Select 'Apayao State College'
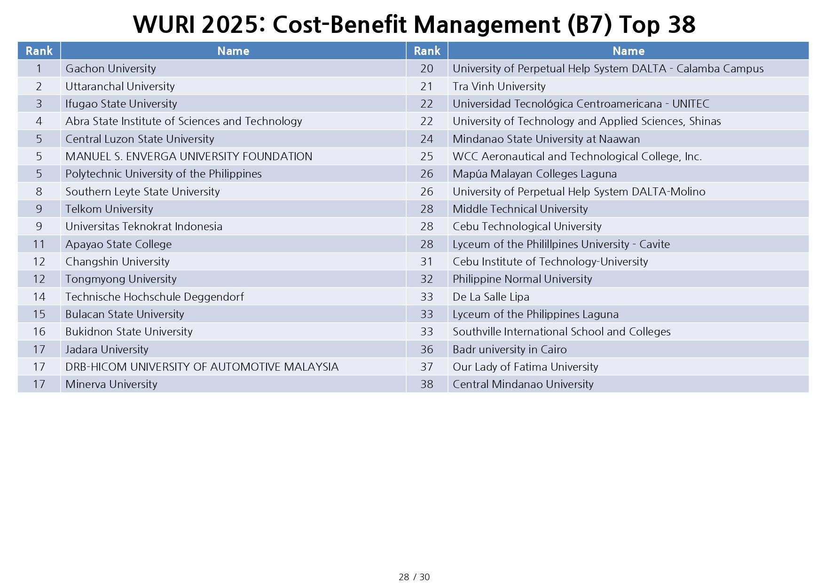825x583 pixels. (118, 244)
